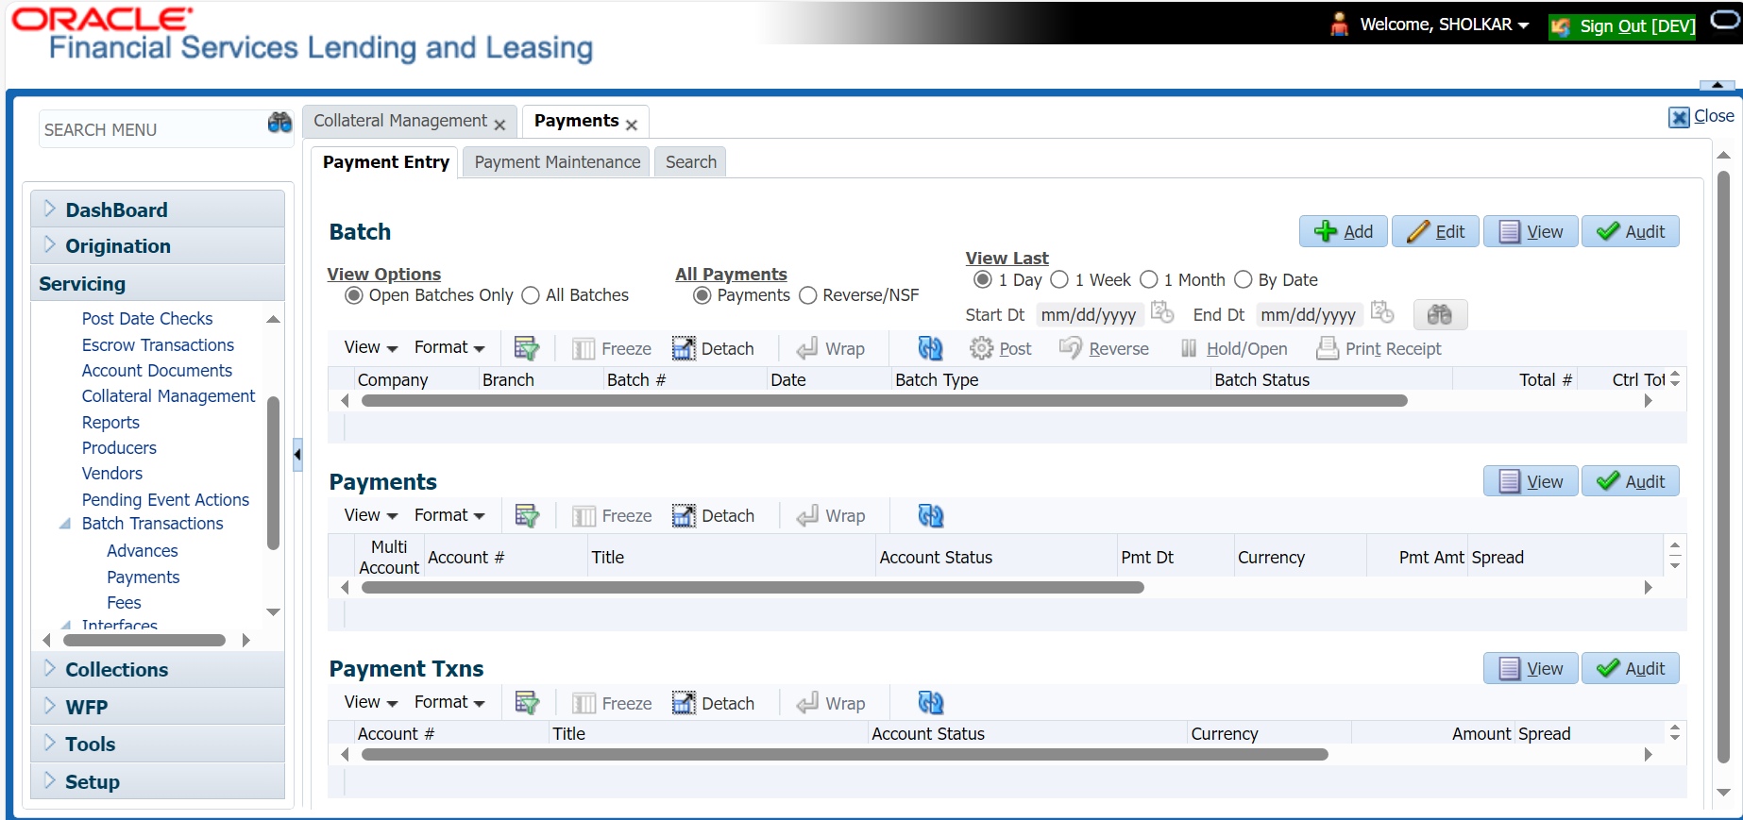1743x820 pixels.
Task: Click the SEARCH MENU input field
Action: tap(153, 129)
